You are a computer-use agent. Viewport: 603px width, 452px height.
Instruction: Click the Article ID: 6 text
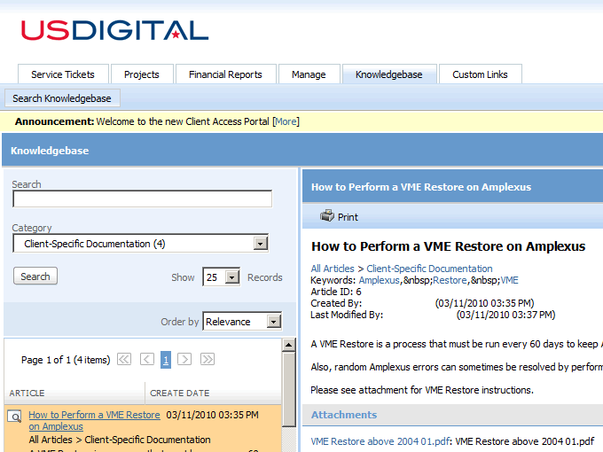(336, 292)
